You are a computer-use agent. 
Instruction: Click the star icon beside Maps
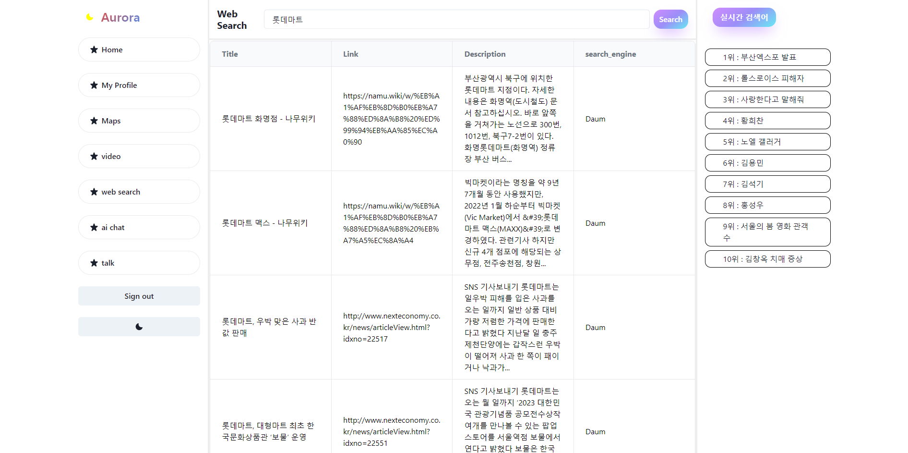94,121
